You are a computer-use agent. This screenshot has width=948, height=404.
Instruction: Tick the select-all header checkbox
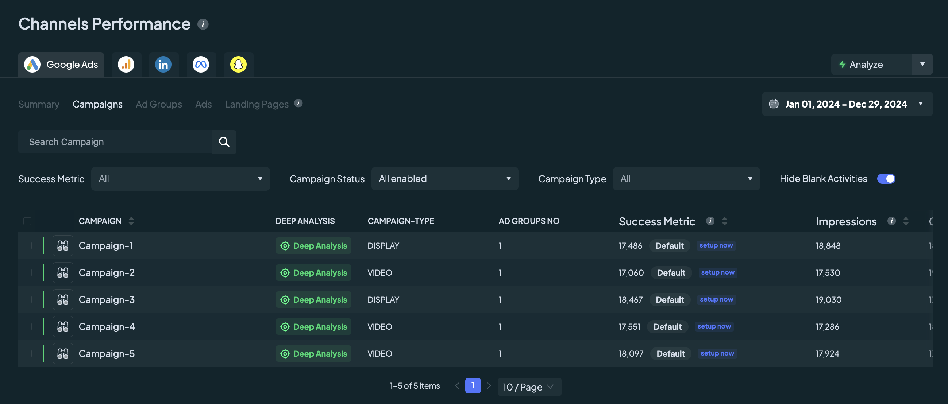coord(28,221)
